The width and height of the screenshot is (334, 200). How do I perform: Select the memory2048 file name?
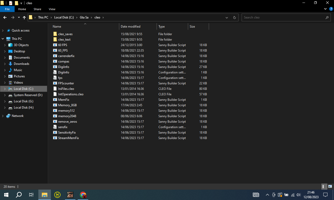[x=67, y=116]
